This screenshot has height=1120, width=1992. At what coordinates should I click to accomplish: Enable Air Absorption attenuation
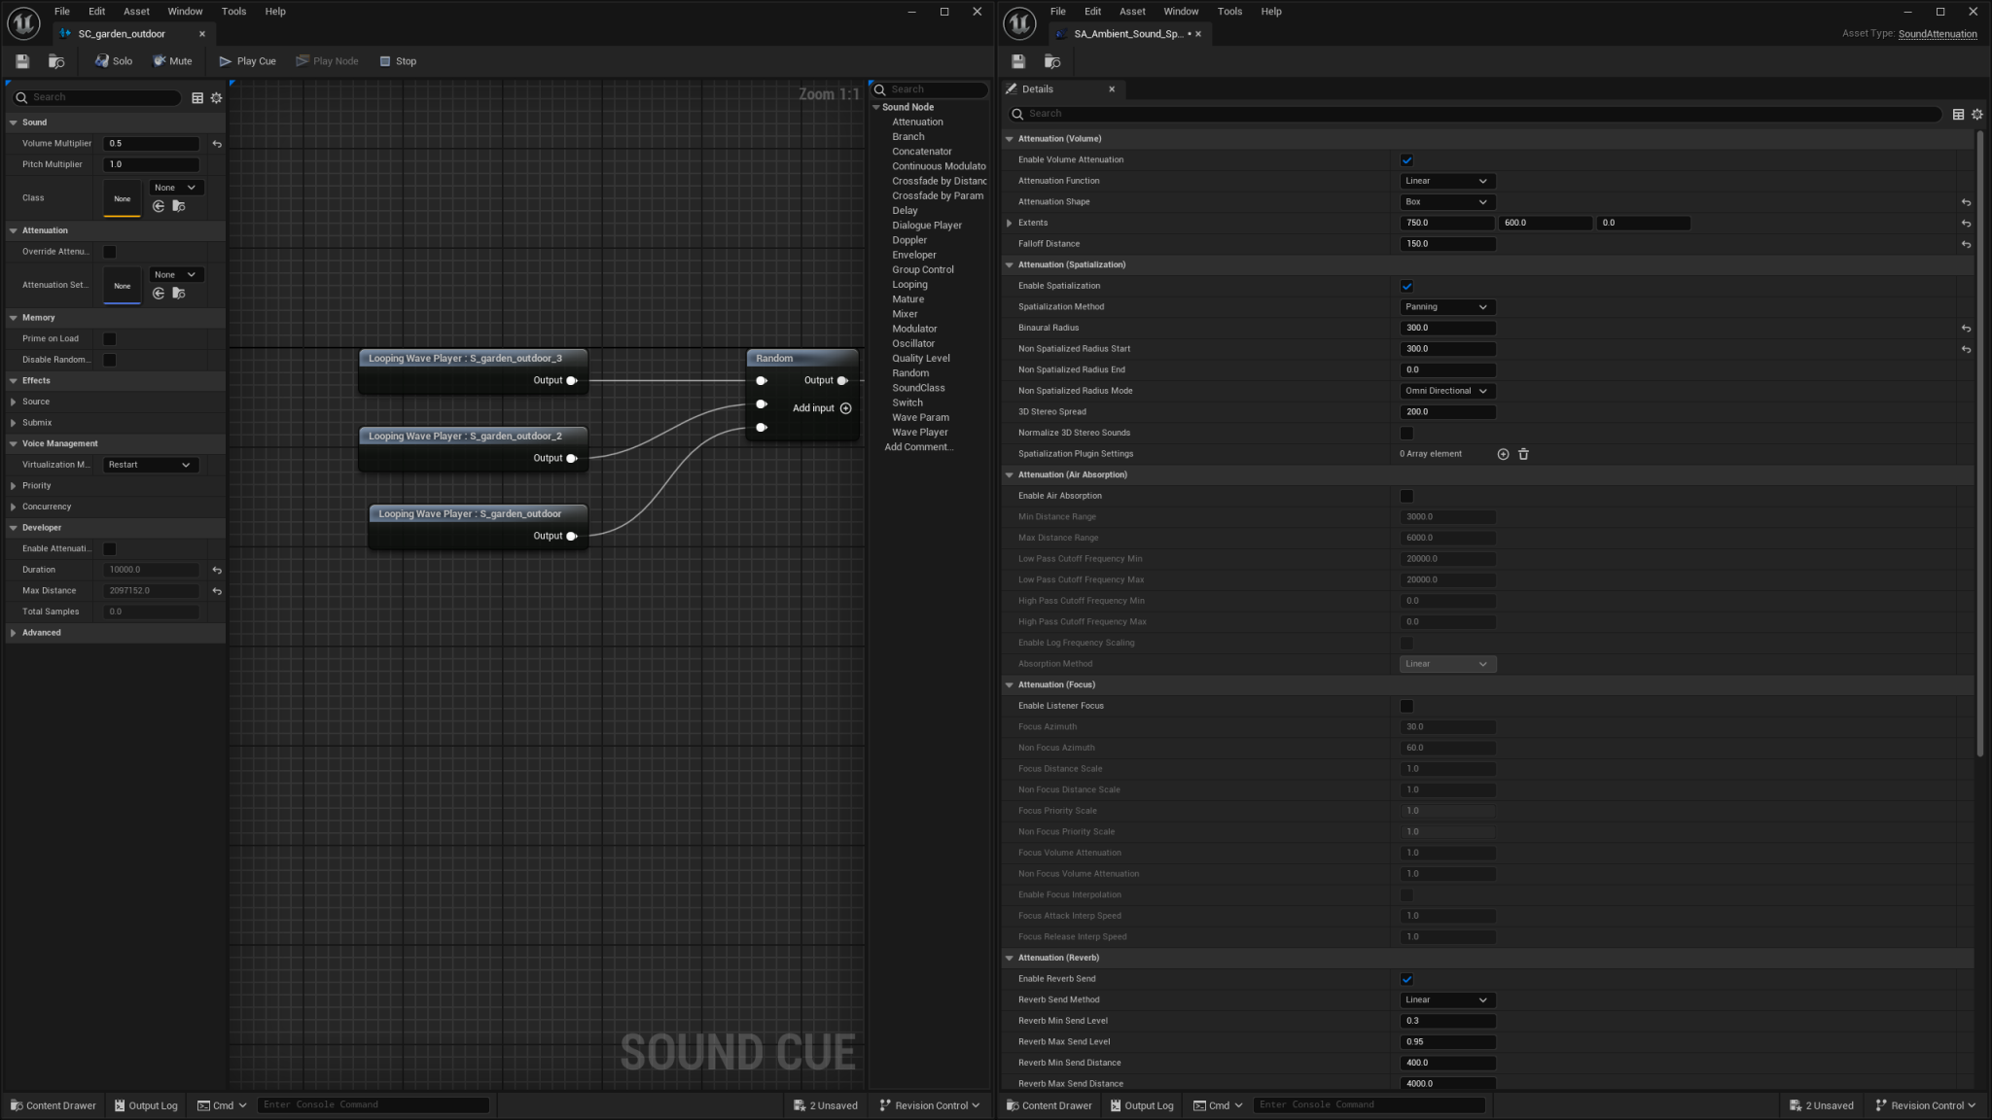click(1406, 496)
